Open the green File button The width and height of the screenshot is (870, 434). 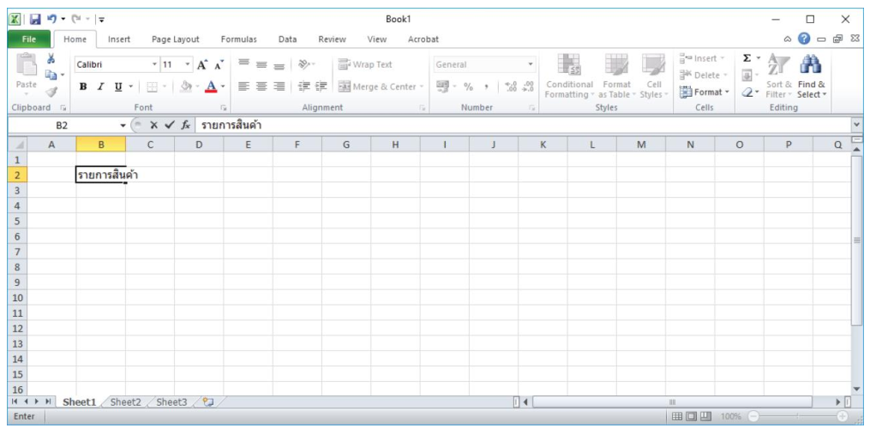[29, 39]
